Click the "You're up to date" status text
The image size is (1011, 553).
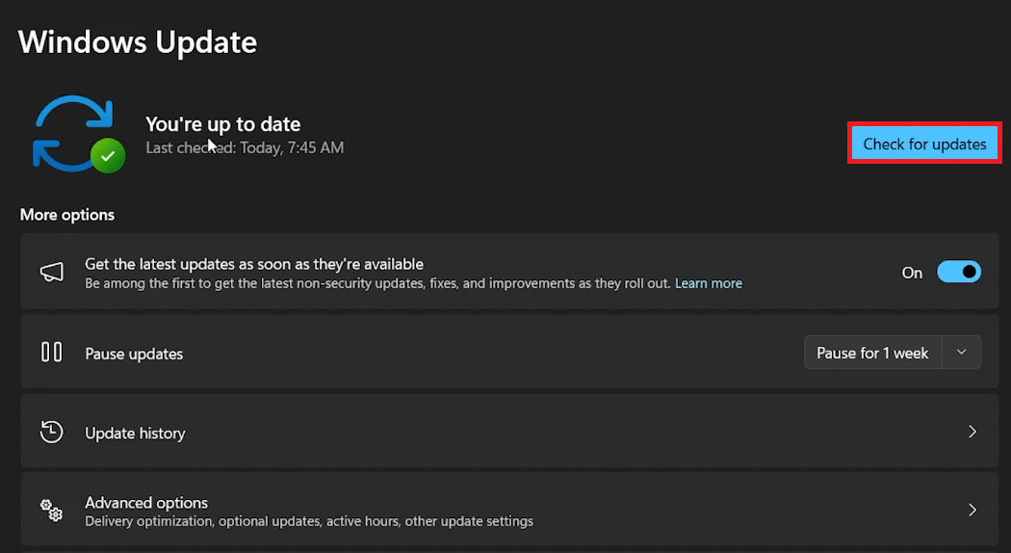[222, 124]
